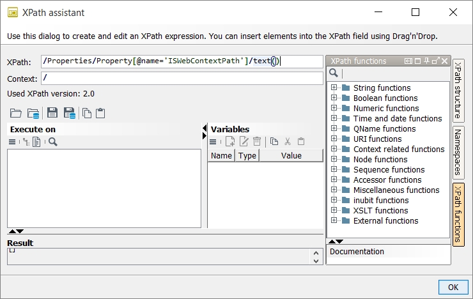Viewport: 473px width, 299px height.
Task: Click the open from repository icon
Action: click(x=33, y=113)
